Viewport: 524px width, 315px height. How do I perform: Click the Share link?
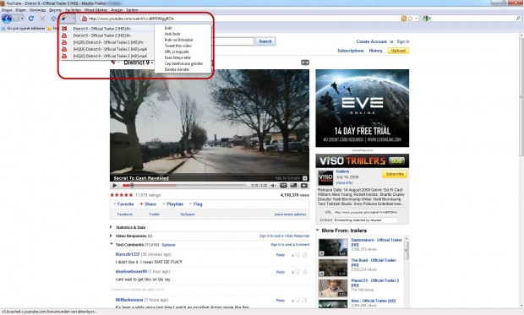(x=150, y=204)
